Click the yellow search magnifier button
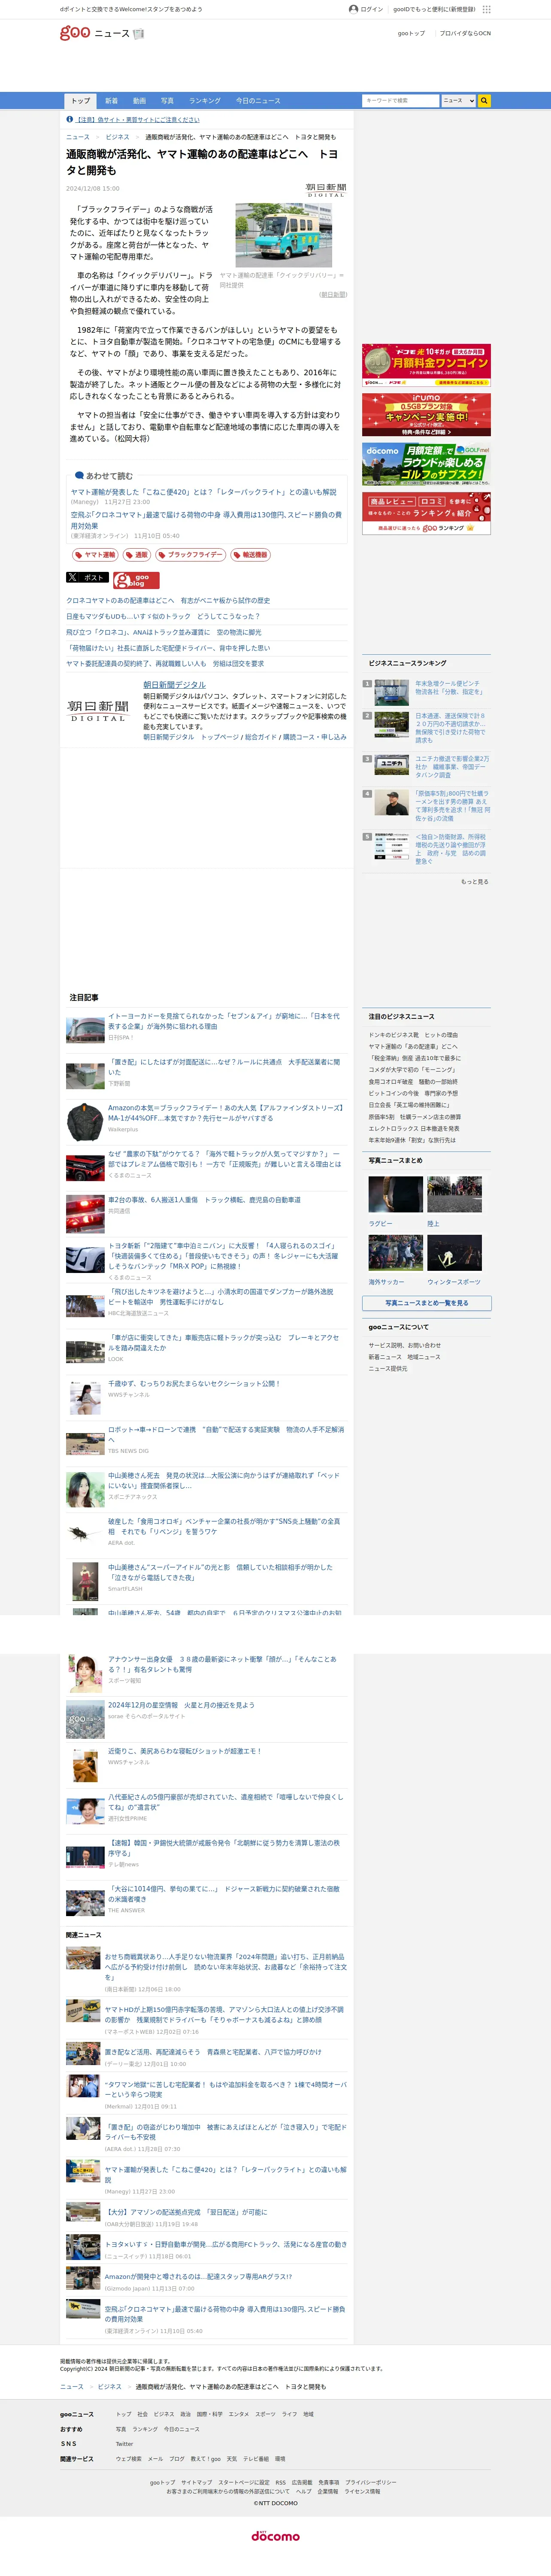Screen dimensions: 551x2576 (x=484, y=101)
